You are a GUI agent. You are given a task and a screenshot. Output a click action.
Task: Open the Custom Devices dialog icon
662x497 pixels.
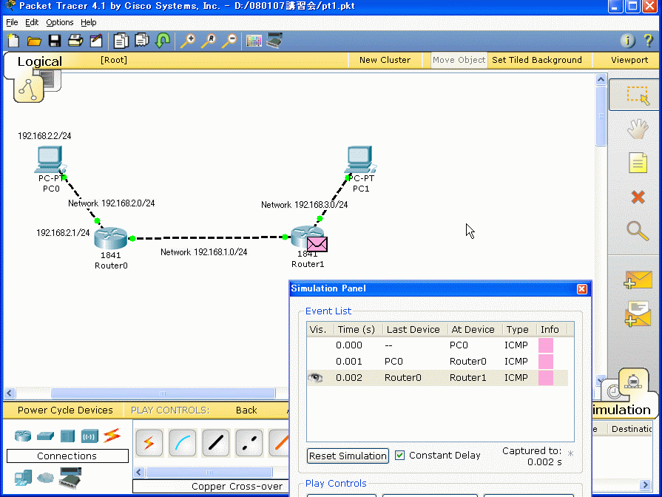(274, 41)
